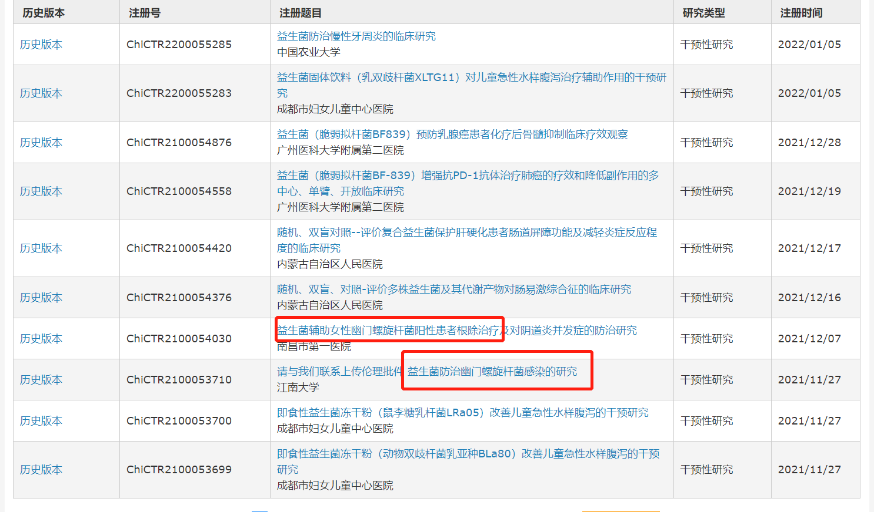Viewport: 874px width, 512px height.
Task: Select registration number ChiCTR2100054376
Action: pos(179,298)
